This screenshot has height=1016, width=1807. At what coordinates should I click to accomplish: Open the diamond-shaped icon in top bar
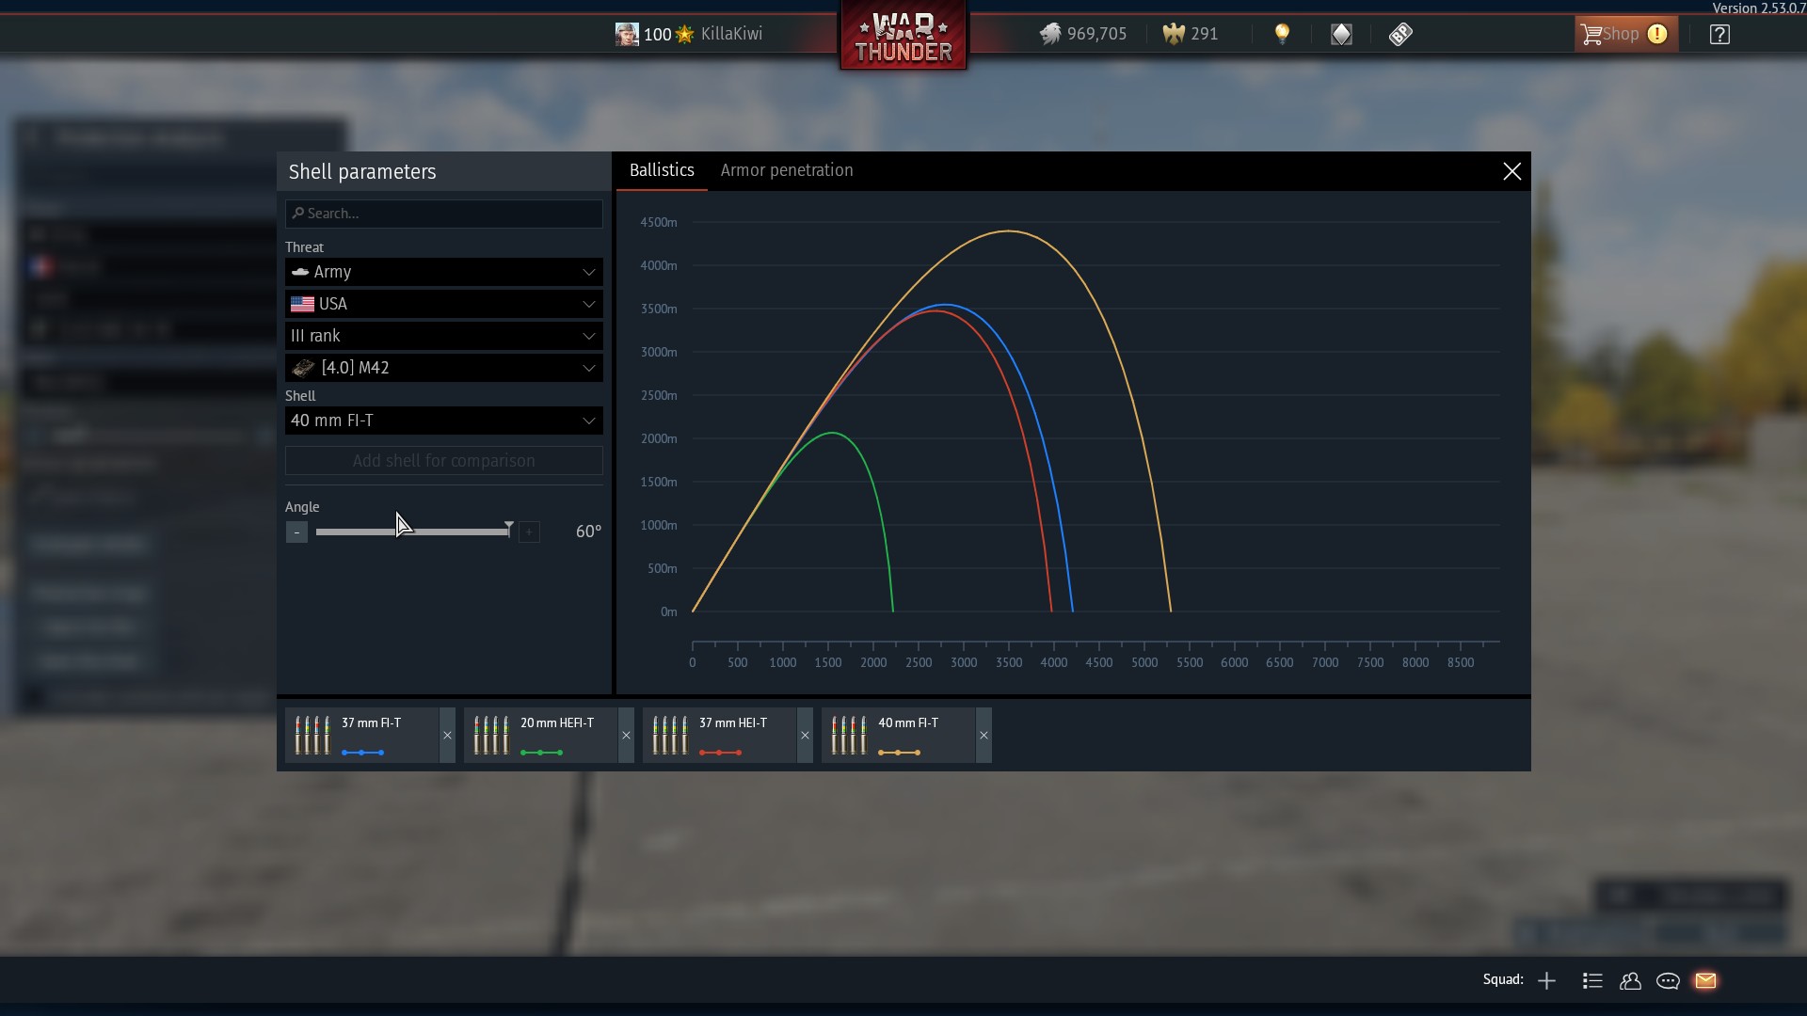(x=1341, y=35)
